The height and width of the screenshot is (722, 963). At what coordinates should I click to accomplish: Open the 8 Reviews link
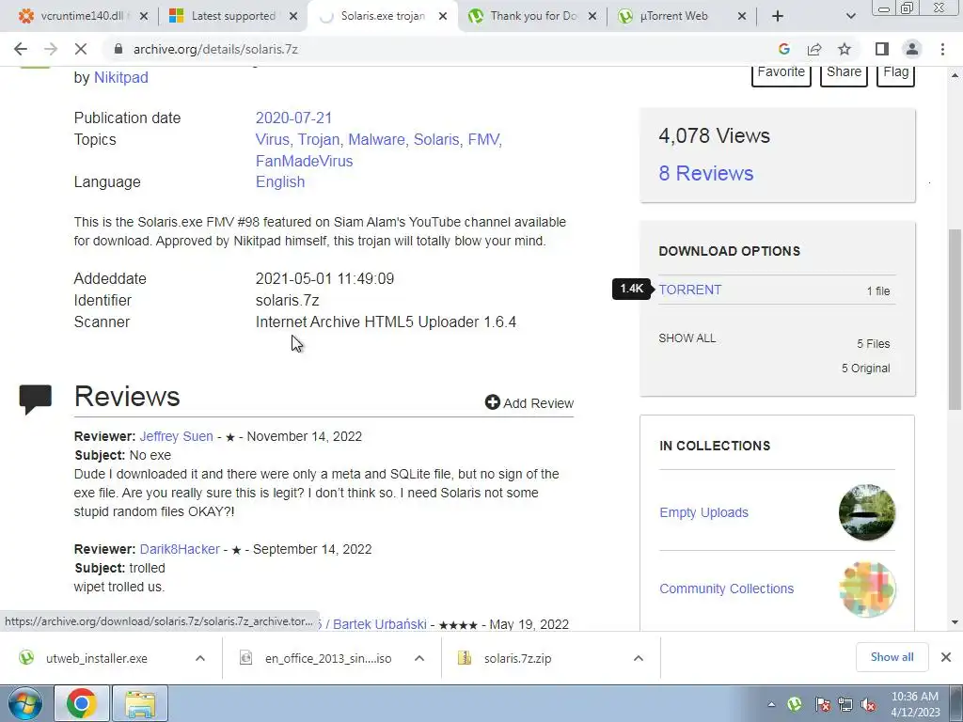tap(706, 173)
